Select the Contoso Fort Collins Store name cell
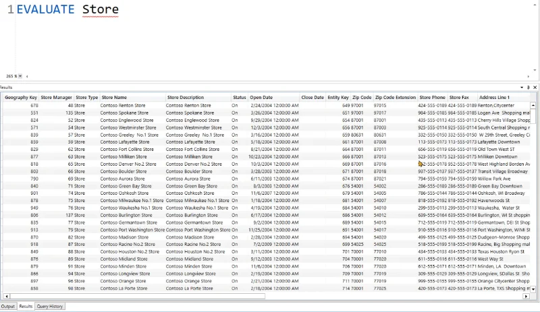The width and height of the screenshot is (540, 312). coord(132,150)
